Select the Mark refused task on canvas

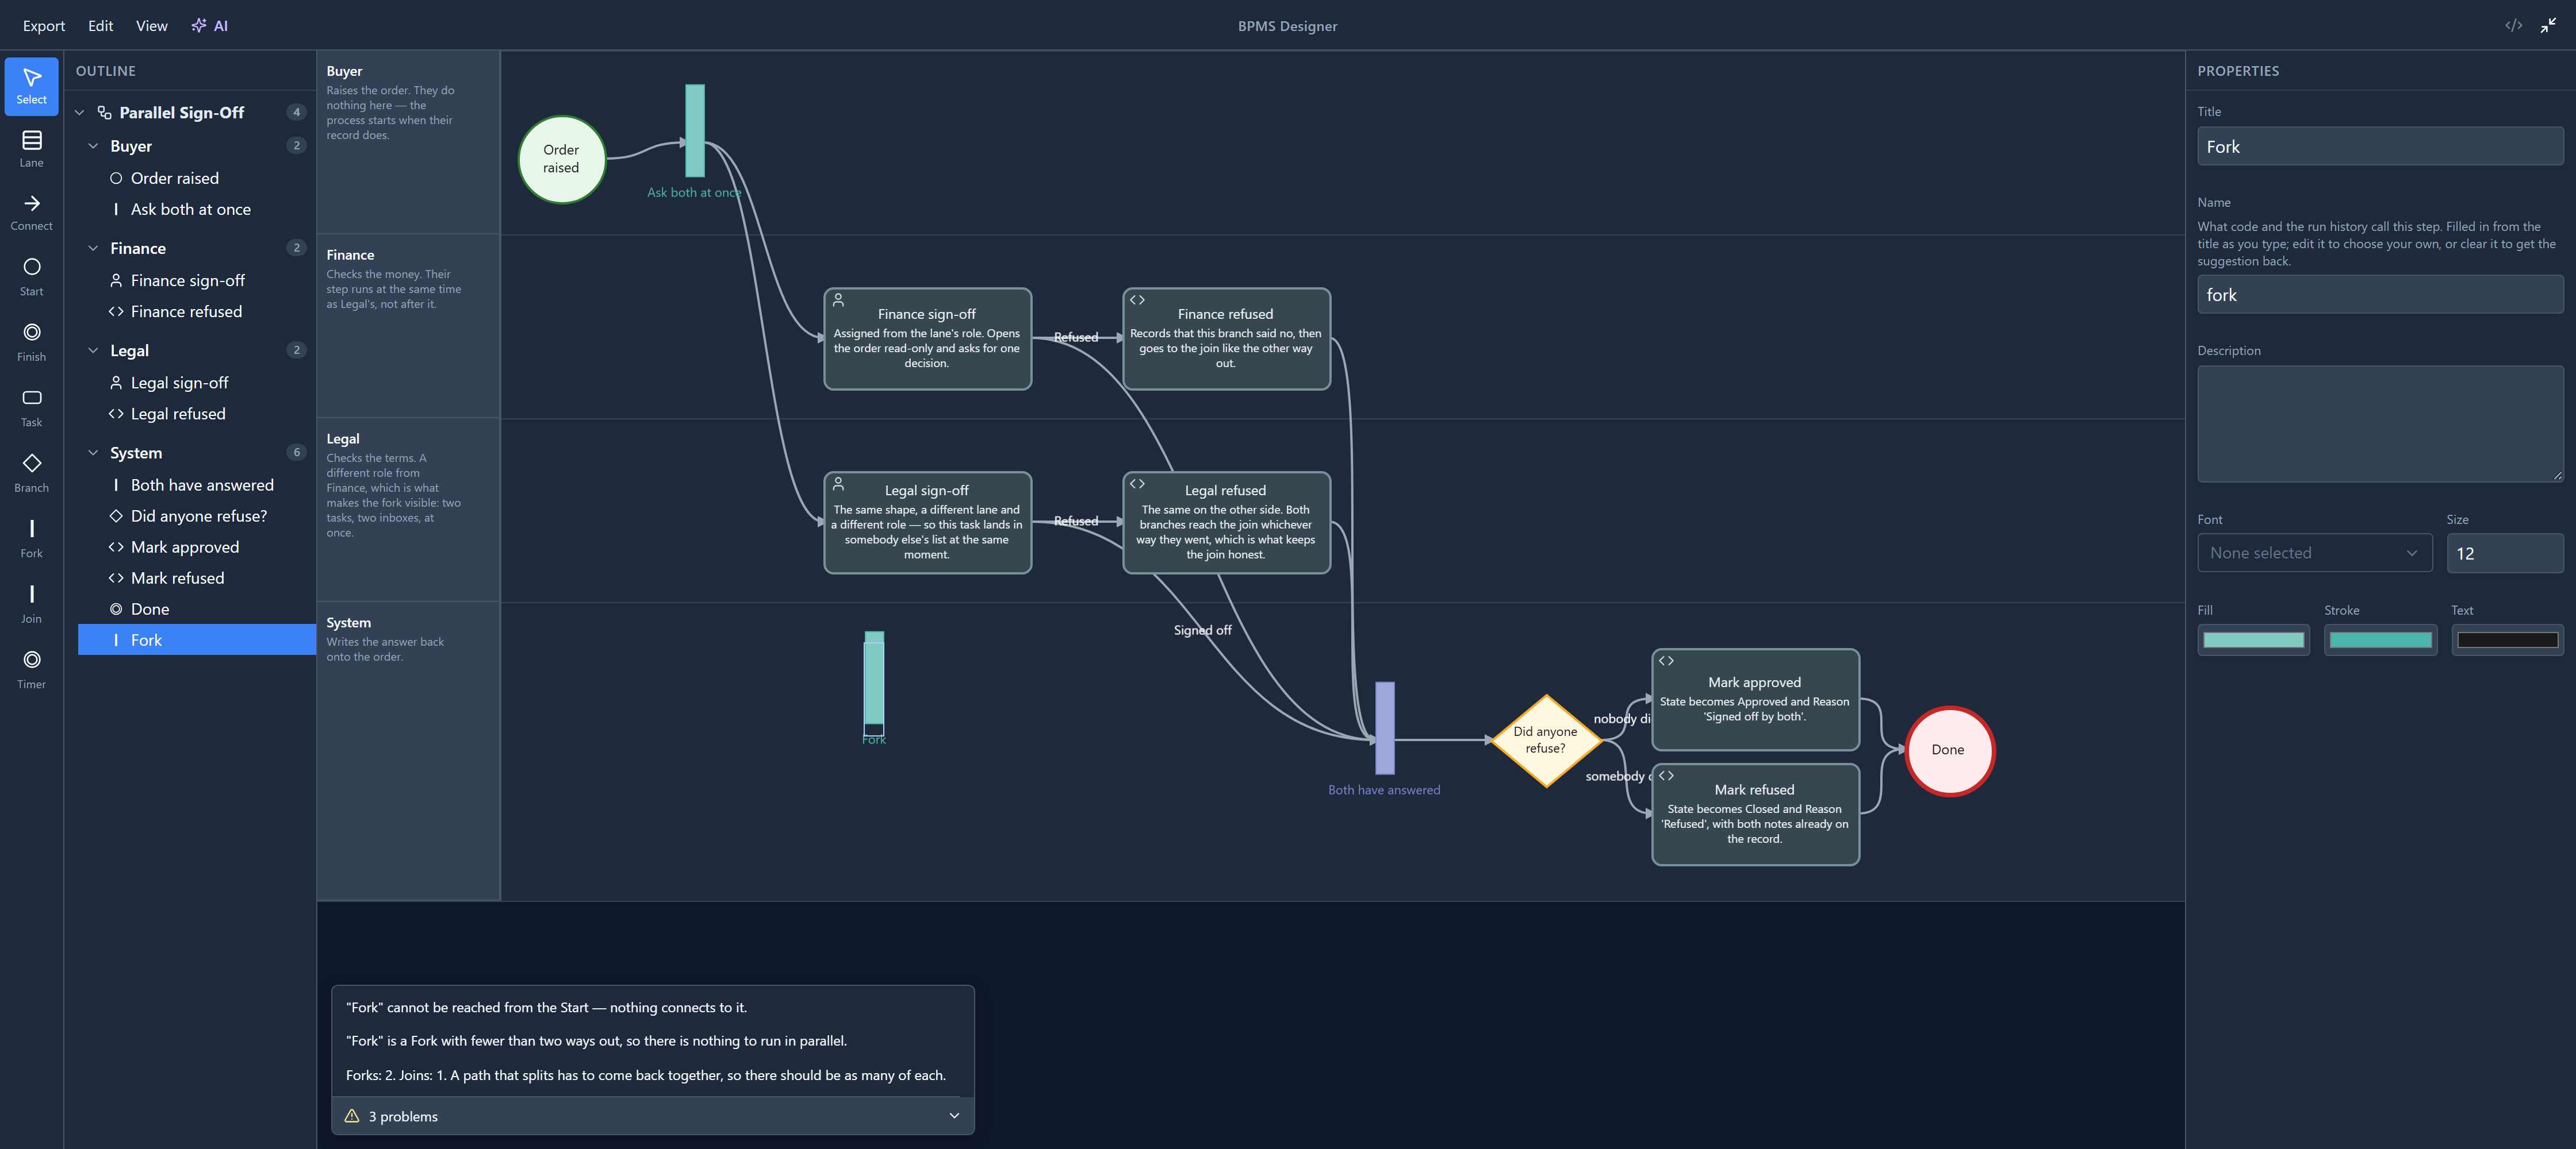pos(1755,814)
